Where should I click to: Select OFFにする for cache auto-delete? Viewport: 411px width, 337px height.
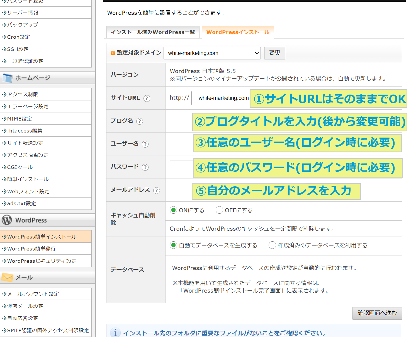(x=219, y=210)
